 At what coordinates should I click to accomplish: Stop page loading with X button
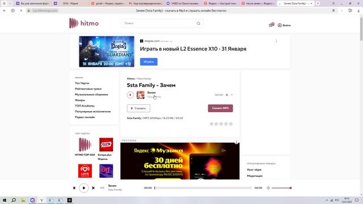21,11
